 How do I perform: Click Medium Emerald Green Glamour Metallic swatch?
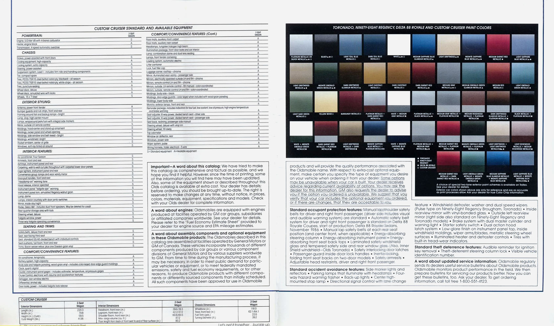(x=473, y=74)
